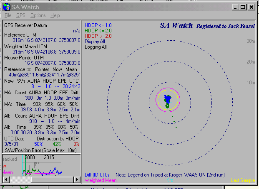
Task: Close the SA Watch window
Action: click(x=251, y=7)
